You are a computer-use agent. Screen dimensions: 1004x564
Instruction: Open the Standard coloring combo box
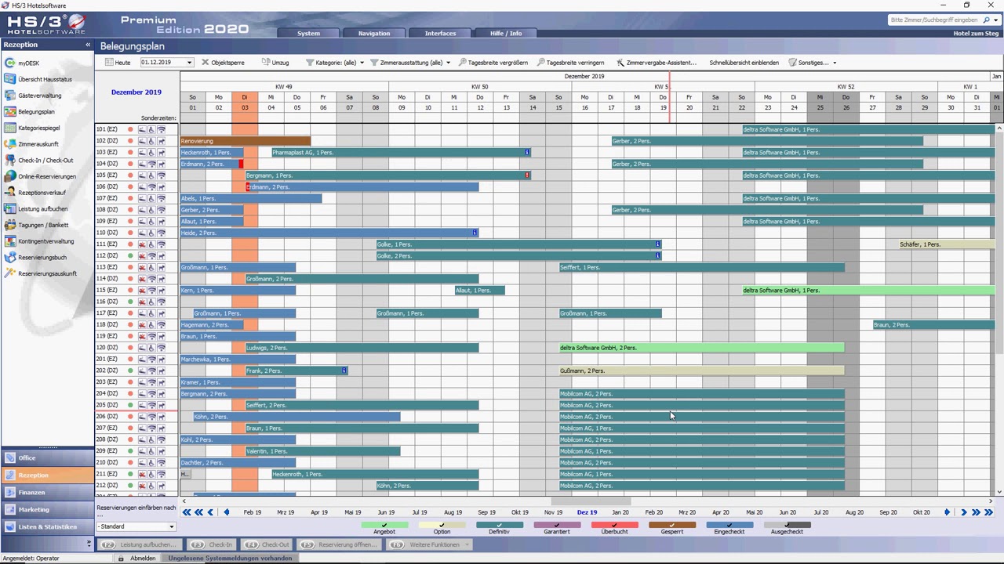136,526
